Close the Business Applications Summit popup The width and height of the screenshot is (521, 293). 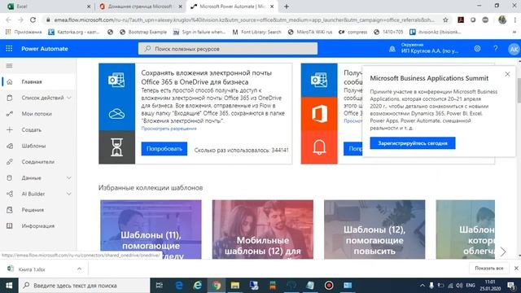[507, 74]
